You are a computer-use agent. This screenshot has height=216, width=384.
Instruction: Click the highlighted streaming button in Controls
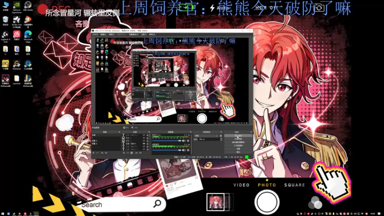click(238, 135)
